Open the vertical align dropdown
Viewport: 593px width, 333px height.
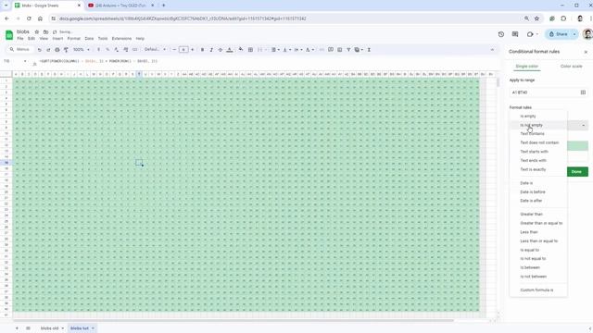tap(286, 50)
